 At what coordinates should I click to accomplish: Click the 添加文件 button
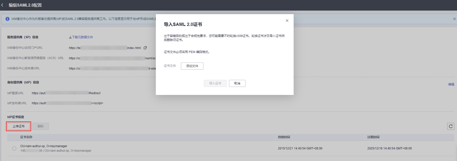coord(192,66)
